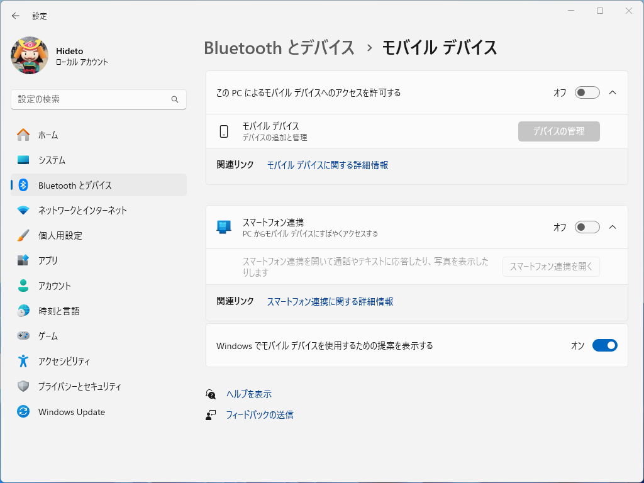Enable access to mobile devices from this PC

pos(587,92)
